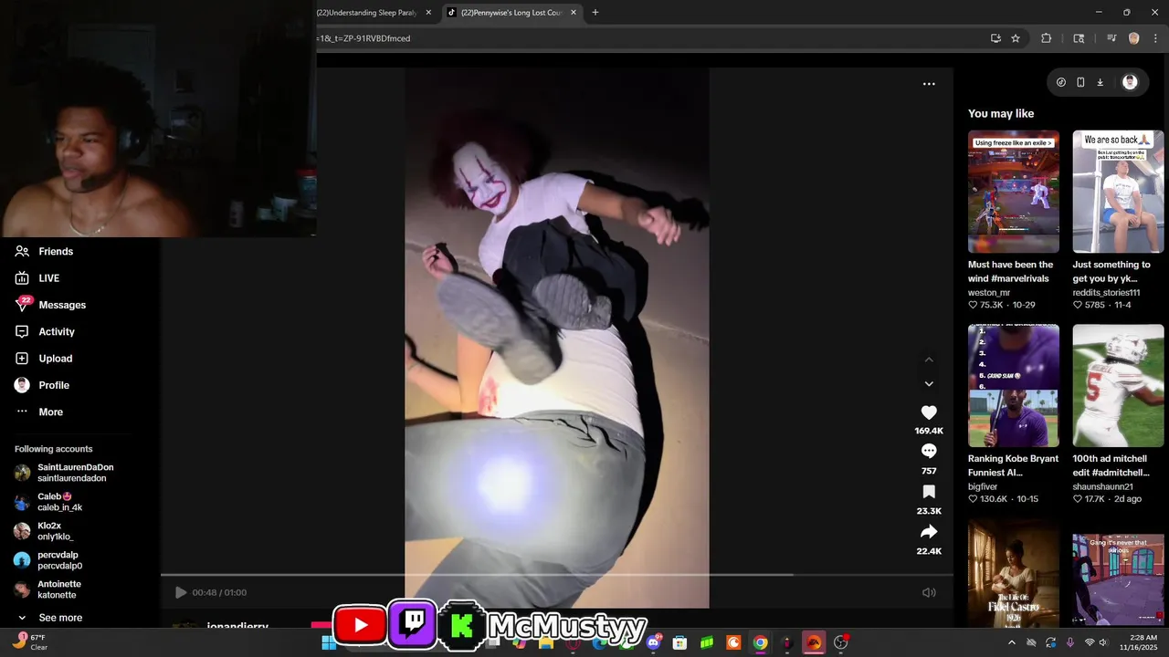The image size is (1169, 657).
Task: Open a new browser tab
Action: pos(595,13)
